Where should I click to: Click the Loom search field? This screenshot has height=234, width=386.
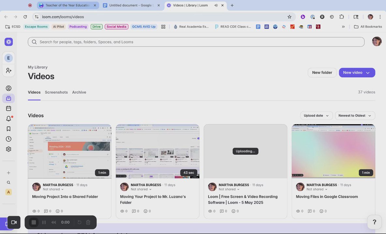(196, 42)
